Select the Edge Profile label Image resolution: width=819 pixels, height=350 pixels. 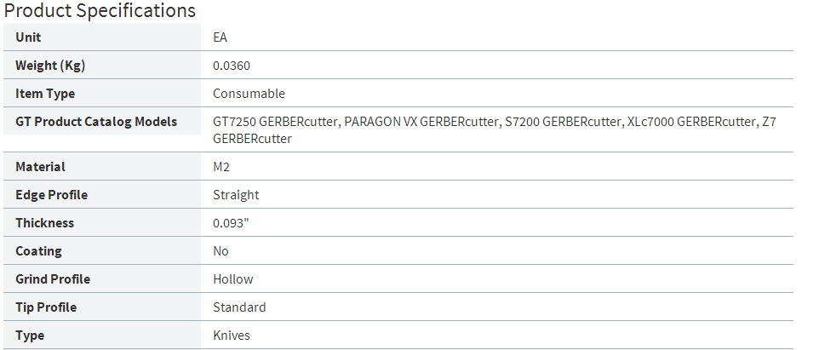click(52, 195)
